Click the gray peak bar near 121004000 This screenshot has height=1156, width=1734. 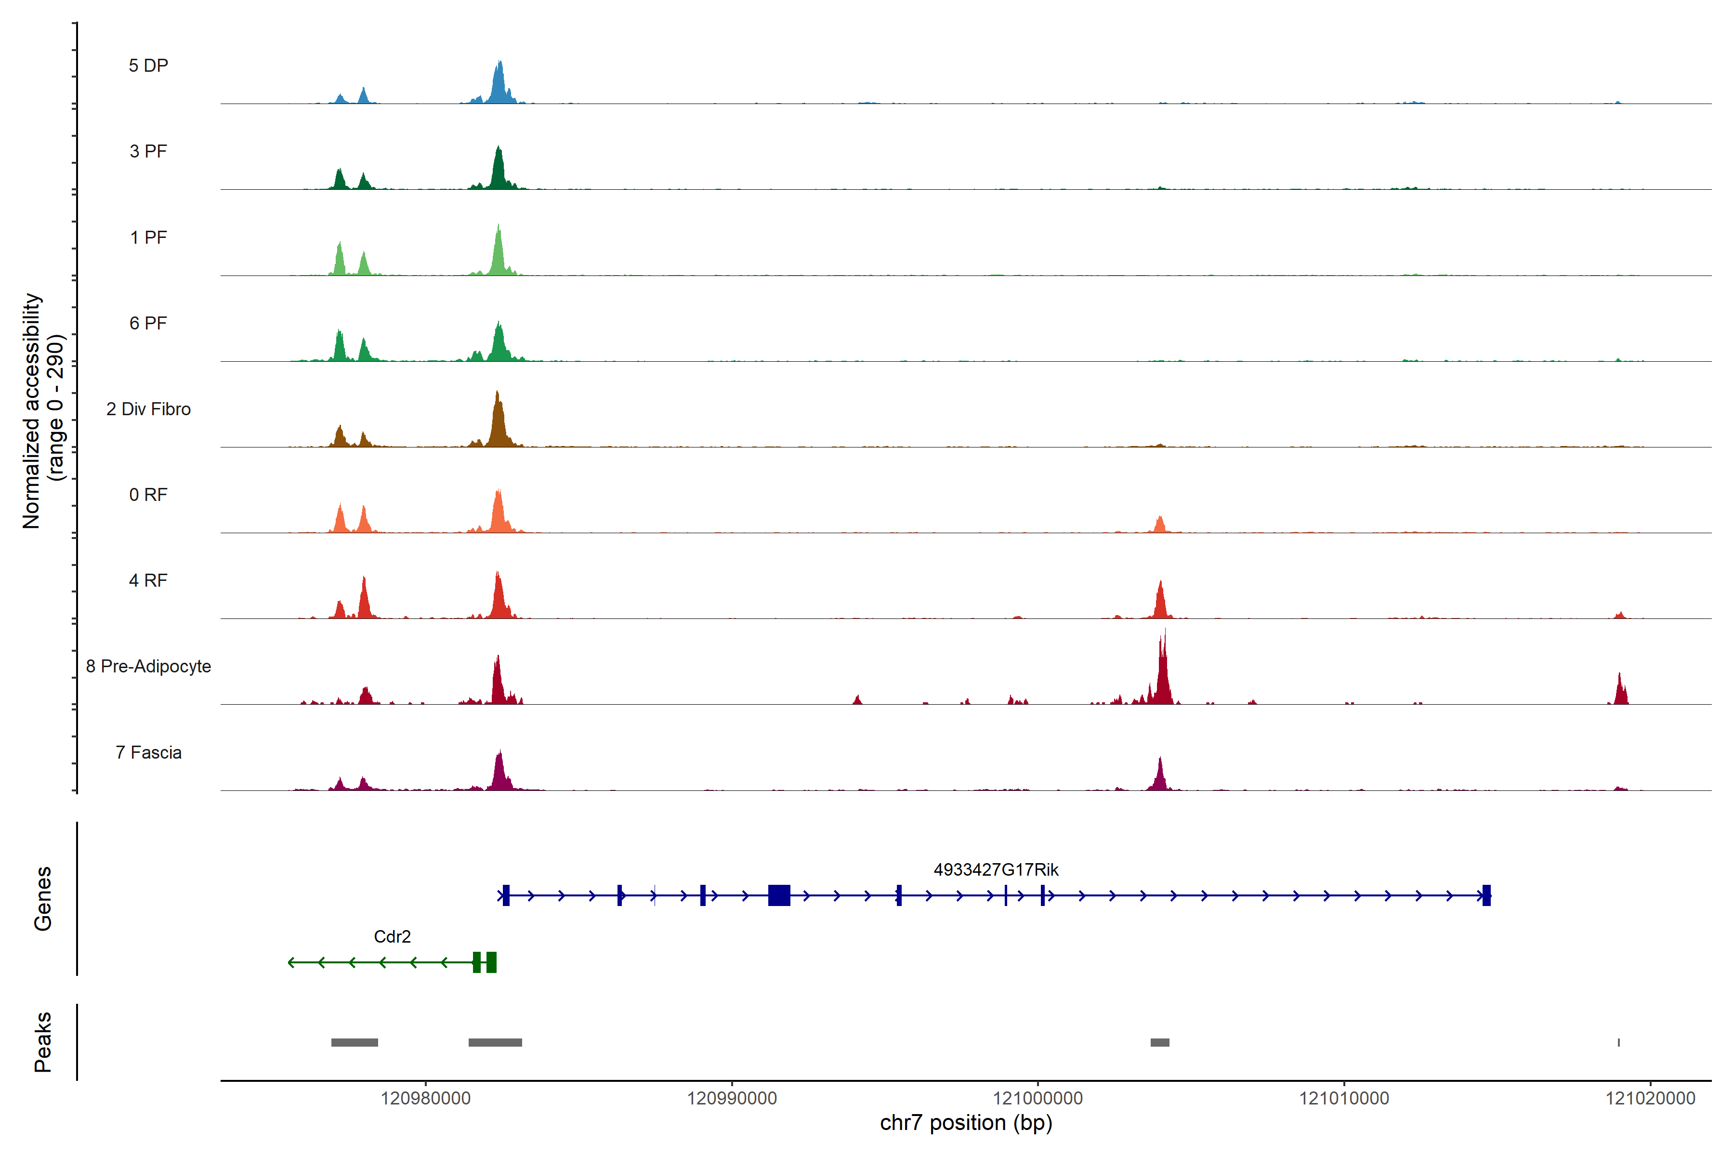(1160, 1042)
